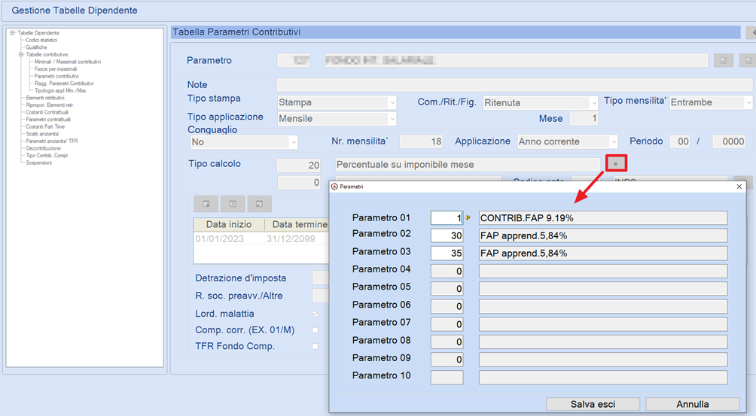Click Parametro 06 value field
The height and width of the screenshot is (416, 756).
coord(447,306)
